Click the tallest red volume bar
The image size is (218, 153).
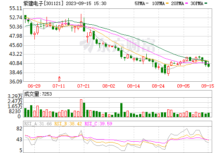[81, 108]
